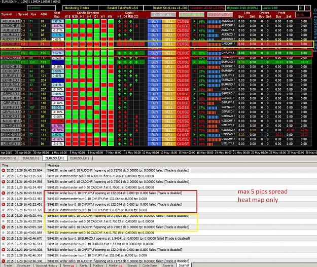
Task: Click the Journal Time column header
Action: [23, 165]
